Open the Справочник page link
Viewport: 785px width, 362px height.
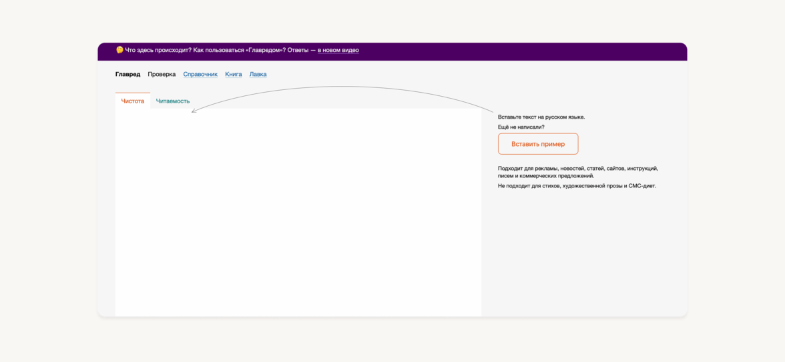tap(200, 75)
